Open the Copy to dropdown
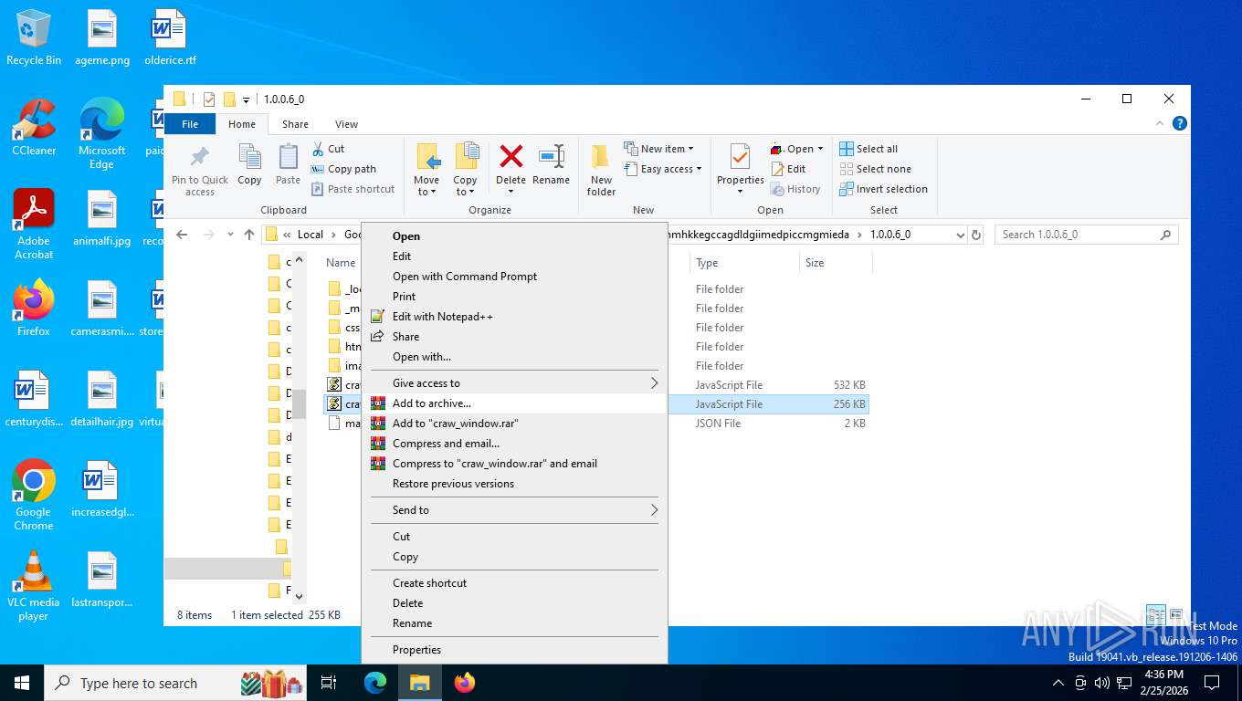This screenshot has width=1242, height=701. pyautogui.click(x=466, y=170)
